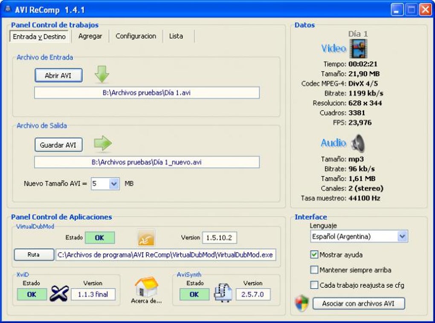435x323 pixels.
Task: Click the VirtualDubMod orange logo icon
Action: click(x=146, y=237)
